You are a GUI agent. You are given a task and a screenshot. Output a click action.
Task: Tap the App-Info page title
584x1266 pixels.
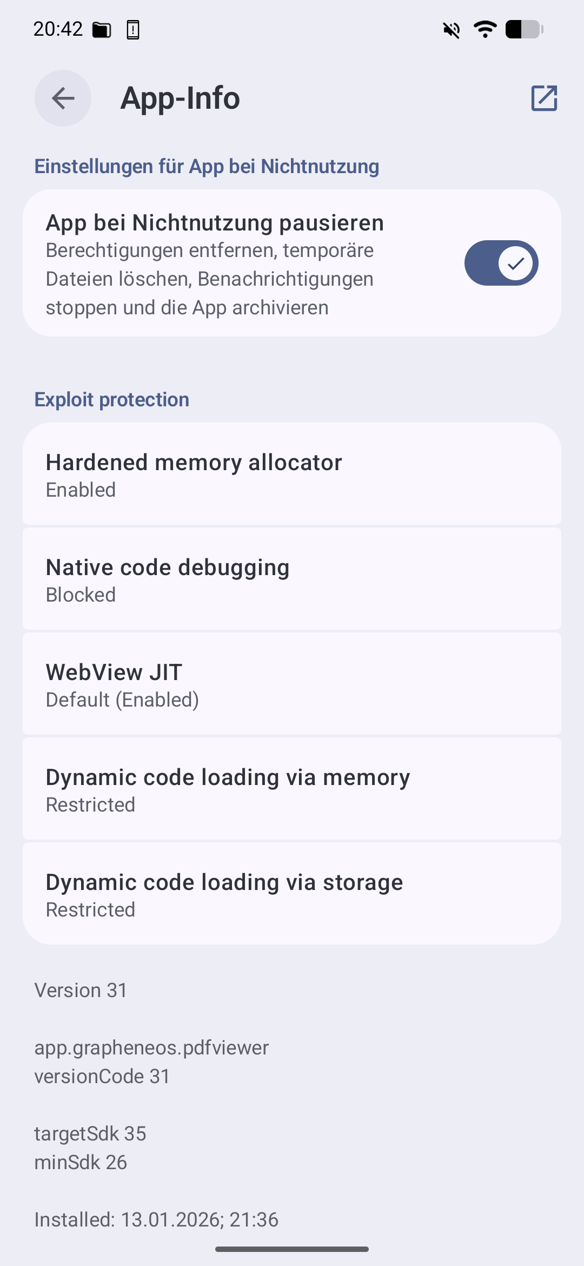pyautogui.click(x=180, y=98)
